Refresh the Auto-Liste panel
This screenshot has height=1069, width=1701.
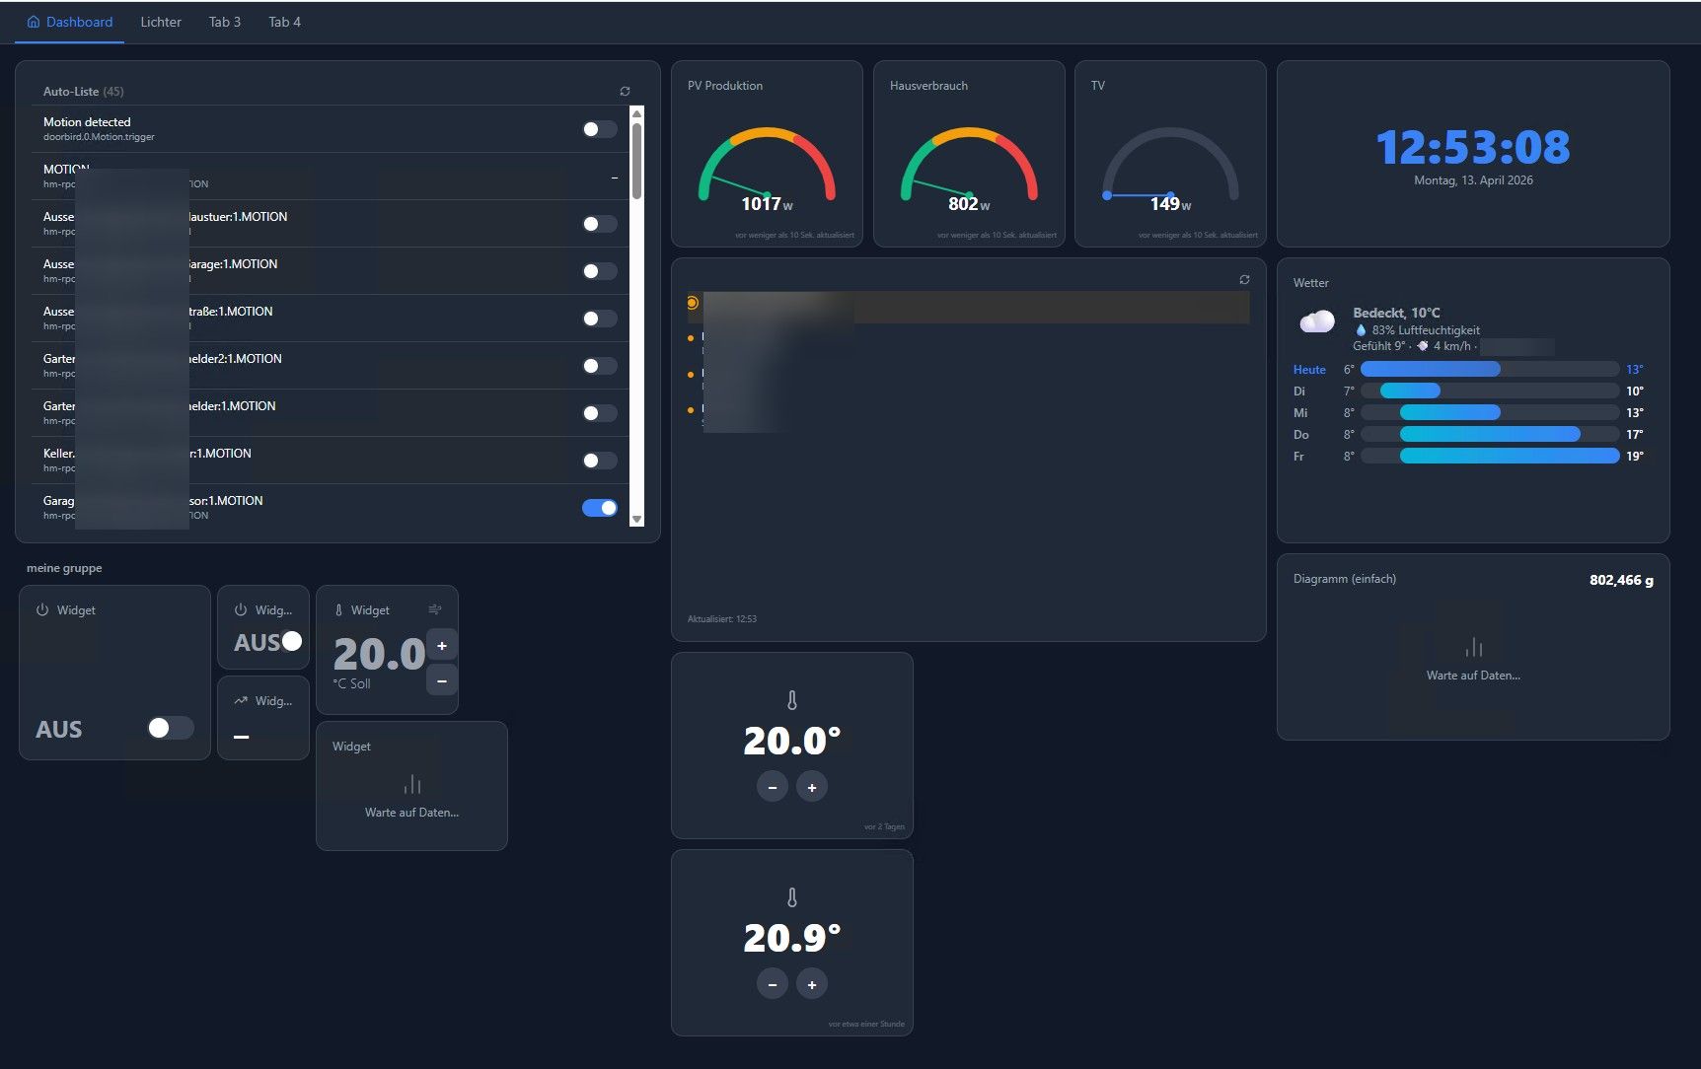click(x=625, y=92)
